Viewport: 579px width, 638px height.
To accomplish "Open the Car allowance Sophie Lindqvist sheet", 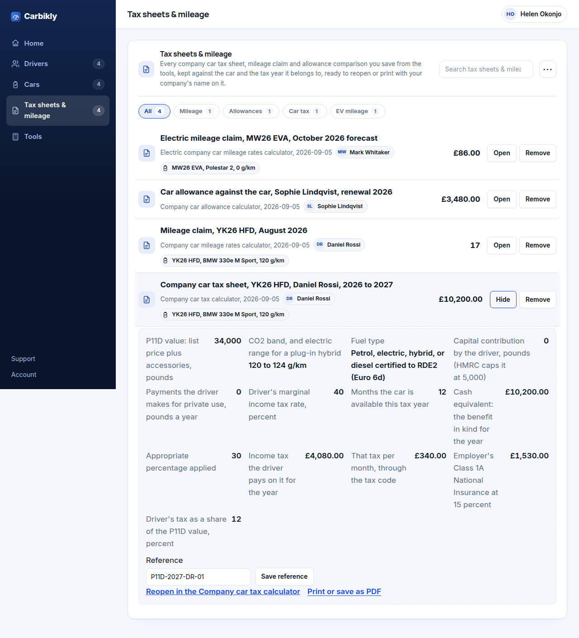I will 502,199.
